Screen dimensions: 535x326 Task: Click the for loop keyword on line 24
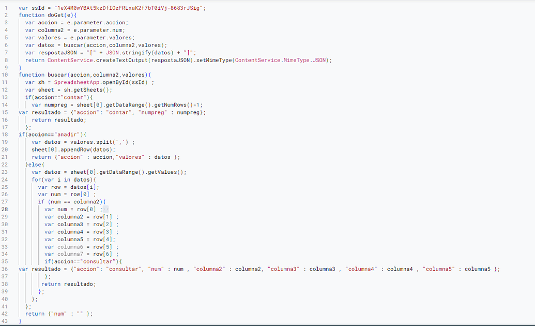[x=36, y=180]
